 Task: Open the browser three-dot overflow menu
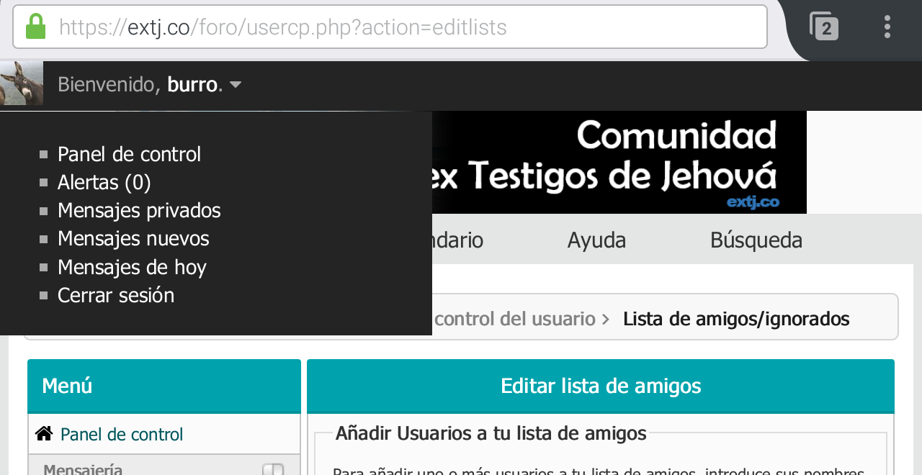pyautogui.click(x=887, y=27)
